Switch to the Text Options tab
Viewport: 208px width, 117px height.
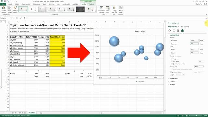pyautogui.click(x=185, y=27)
